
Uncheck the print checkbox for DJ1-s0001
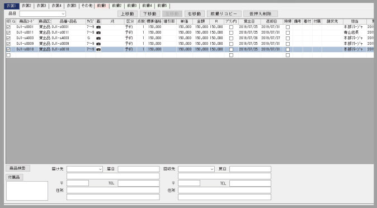(8, 27)
